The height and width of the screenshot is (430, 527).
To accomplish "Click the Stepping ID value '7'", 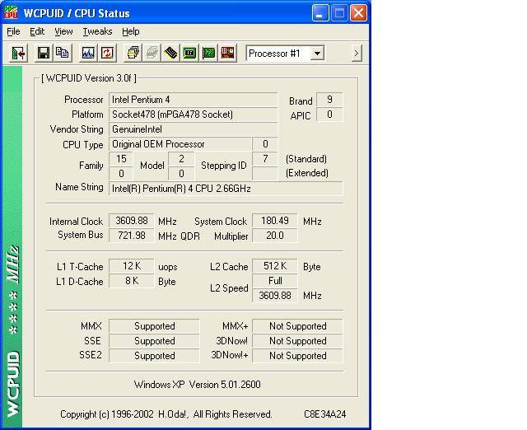I will pyautogui.click(x=265, y=159).
